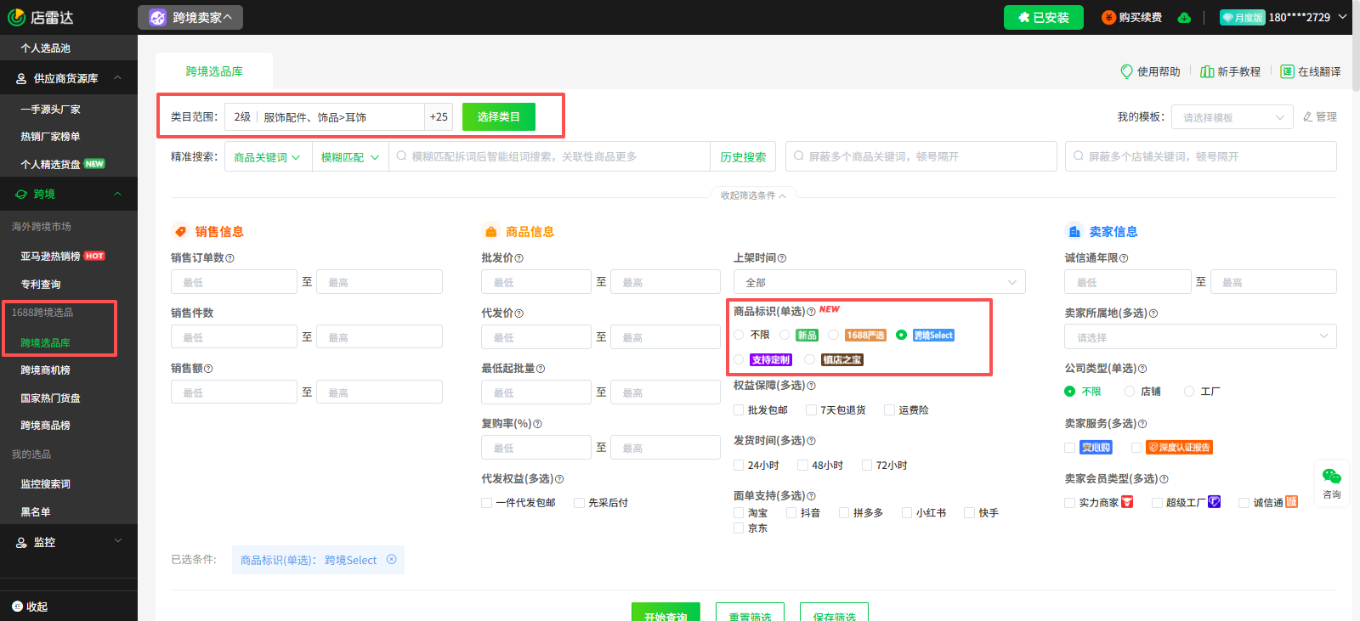Open the 模糊匹配 match mode dropdown

point(349,157)
